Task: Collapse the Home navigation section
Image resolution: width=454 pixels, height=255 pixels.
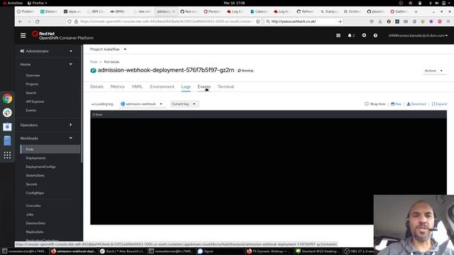Action: 46,64
